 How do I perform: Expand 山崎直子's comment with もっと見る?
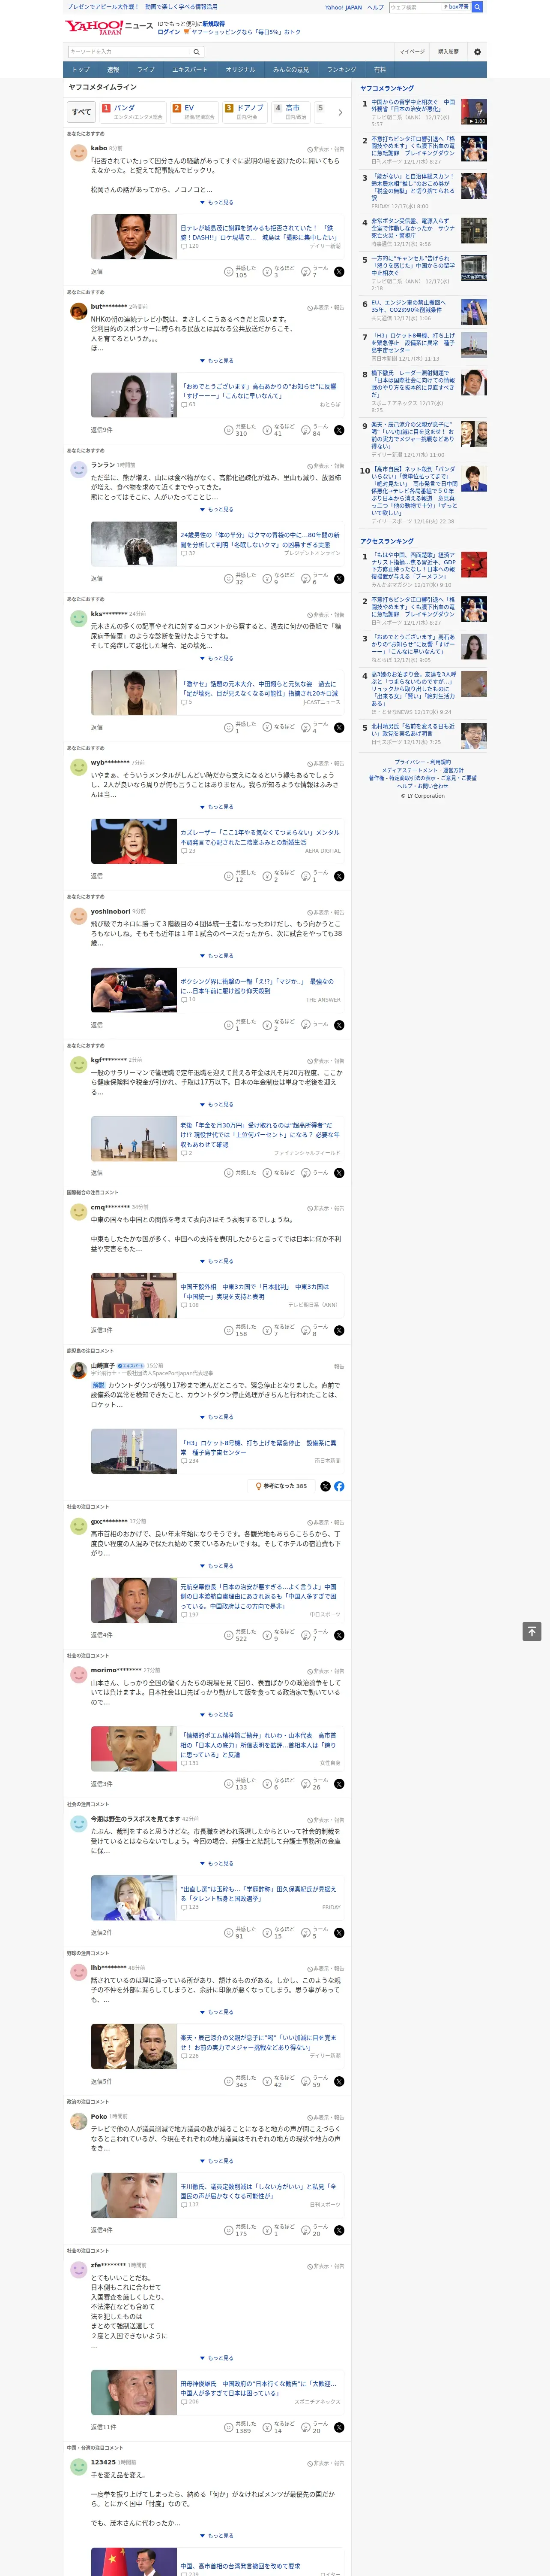(217, 1417)
